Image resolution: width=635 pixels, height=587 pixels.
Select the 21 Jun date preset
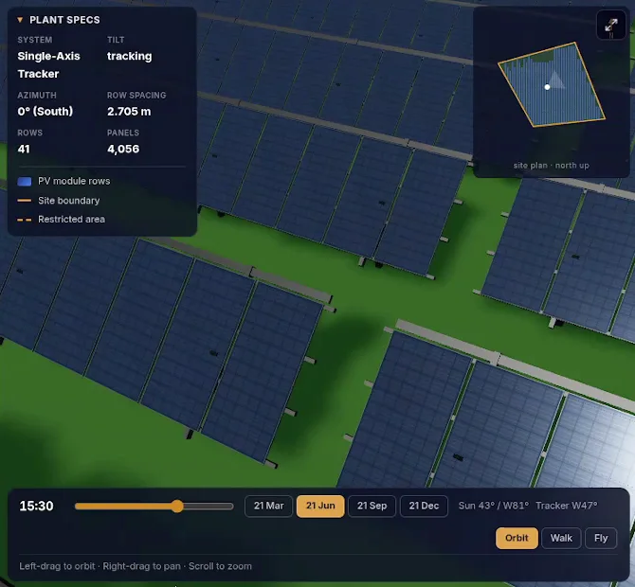point(320,506)
